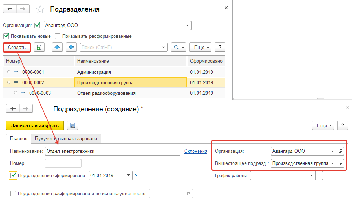352x202 pixels.
Task: Open the Склонения link
Action: [x=195, y=151]
